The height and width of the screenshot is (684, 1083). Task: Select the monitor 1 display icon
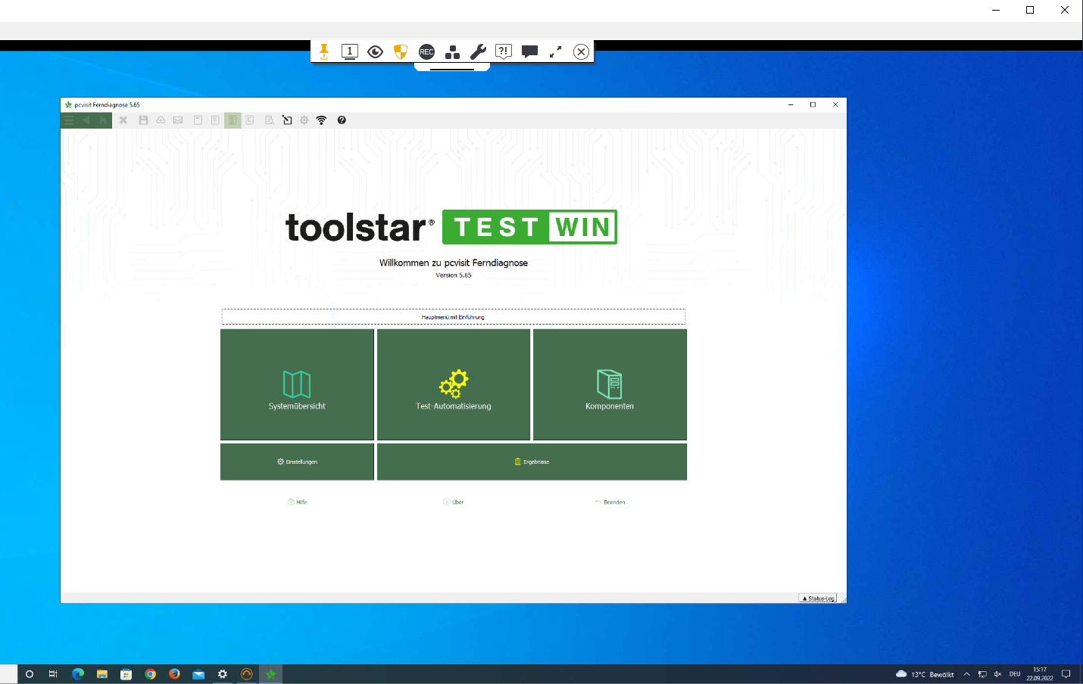click(x=349, y=51)
